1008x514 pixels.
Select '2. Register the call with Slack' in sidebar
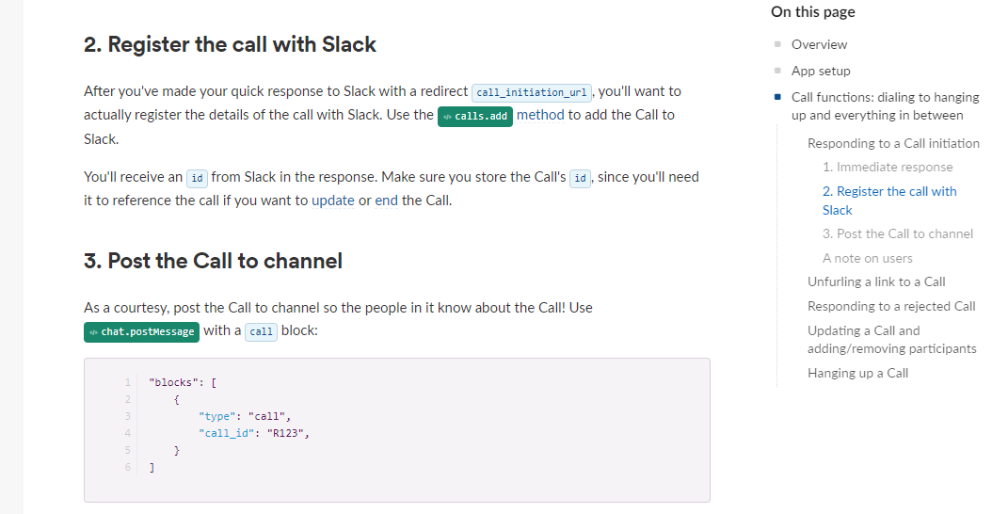[888, 200]
